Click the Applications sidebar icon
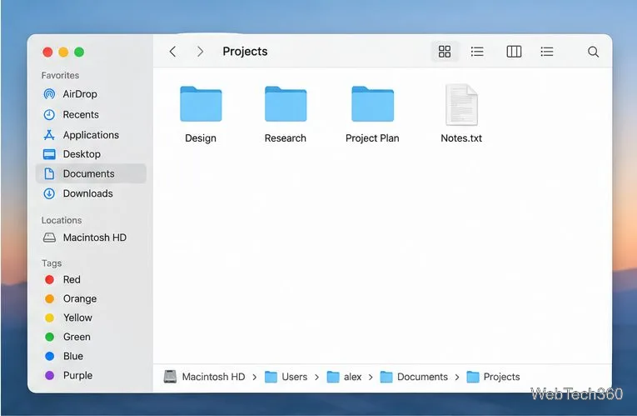Viewport: 637px width, 416px height. click(x=49, y=135)
